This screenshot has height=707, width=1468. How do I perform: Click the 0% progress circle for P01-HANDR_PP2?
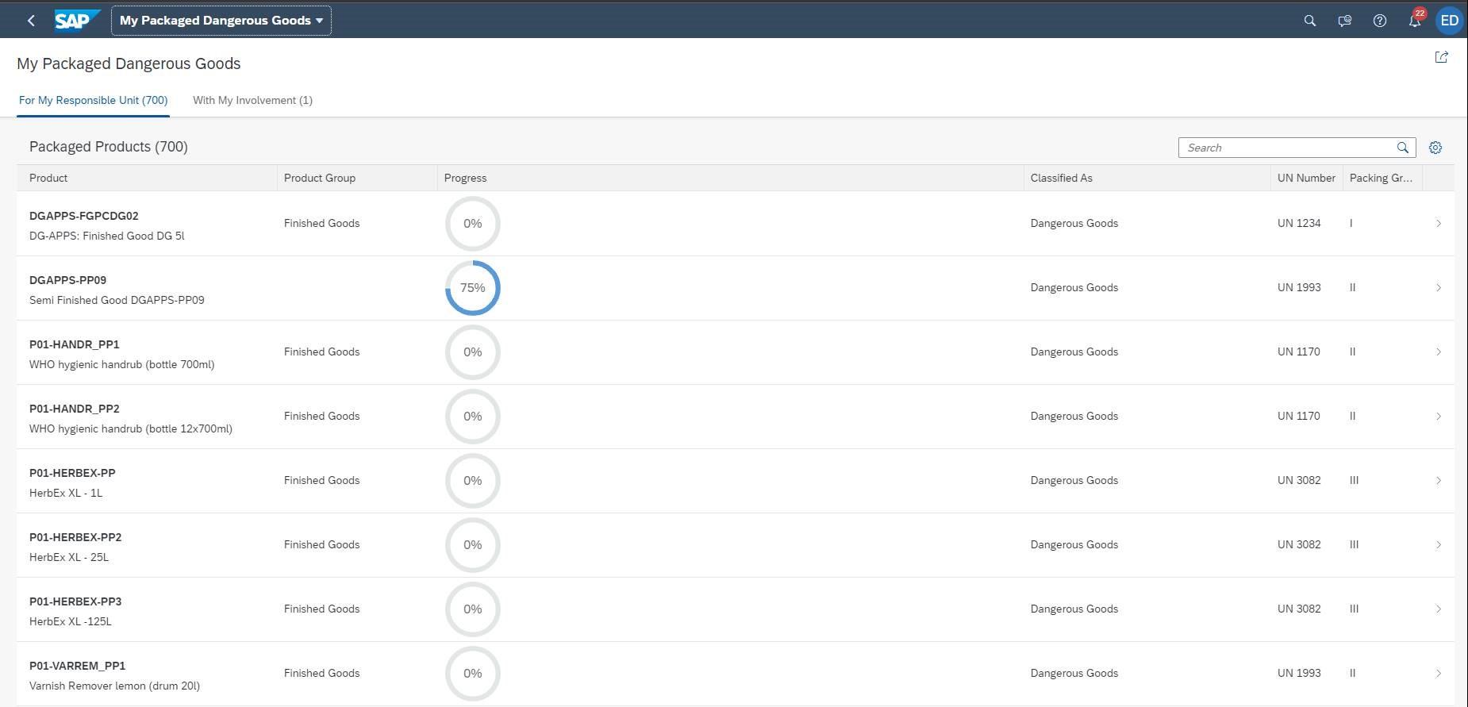[473, 417]
